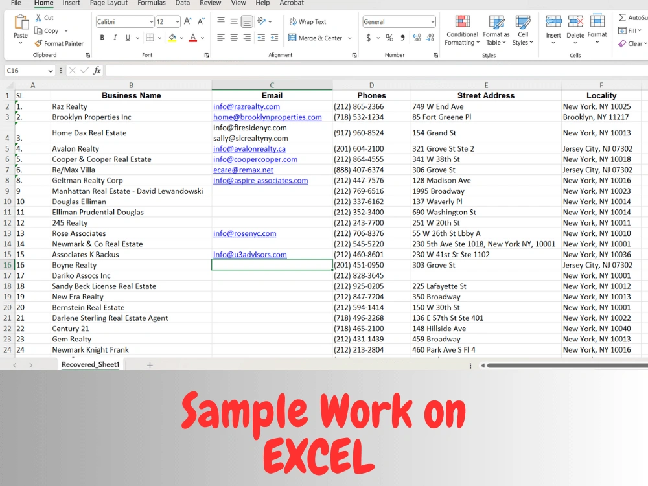
Task: Click Merge & Center
Action: point(316,38)
